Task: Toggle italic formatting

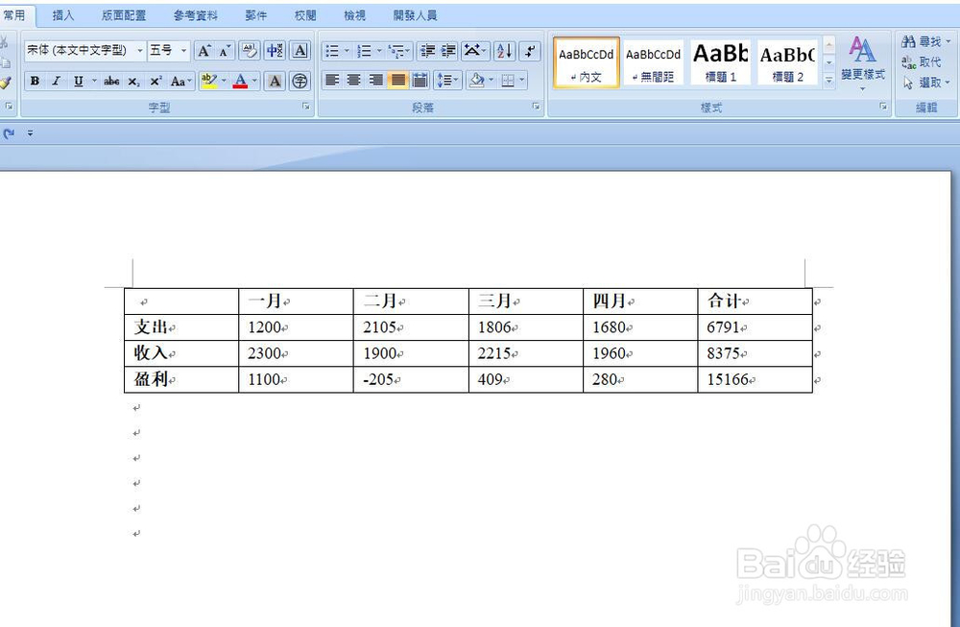Action: point(56,81)
